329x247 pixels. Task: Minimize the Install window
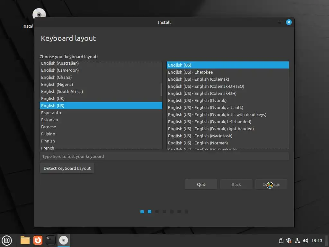280,23
